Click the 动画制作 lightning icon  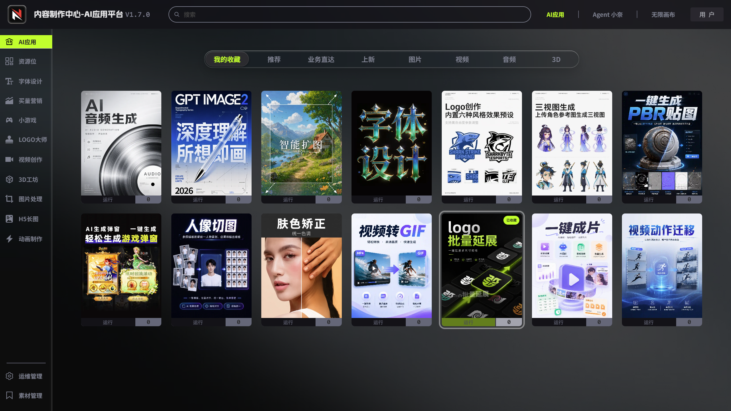coord(9,239)
